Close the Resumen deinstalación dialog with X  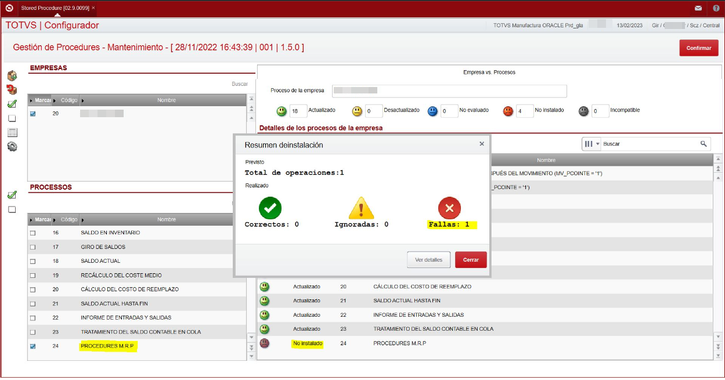click(482, 144)
